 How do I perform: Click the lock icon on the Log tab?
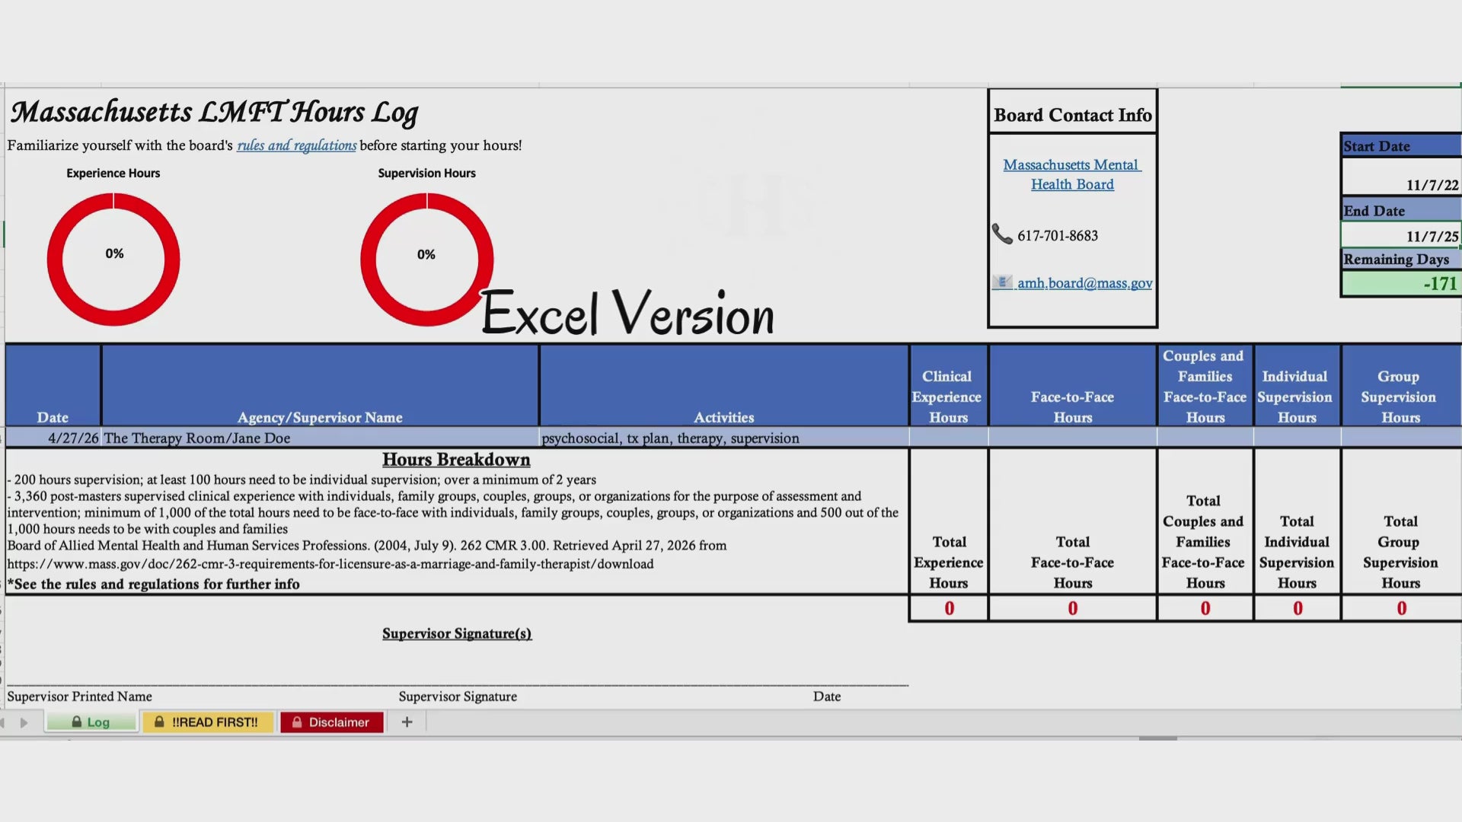click(76, 722)
